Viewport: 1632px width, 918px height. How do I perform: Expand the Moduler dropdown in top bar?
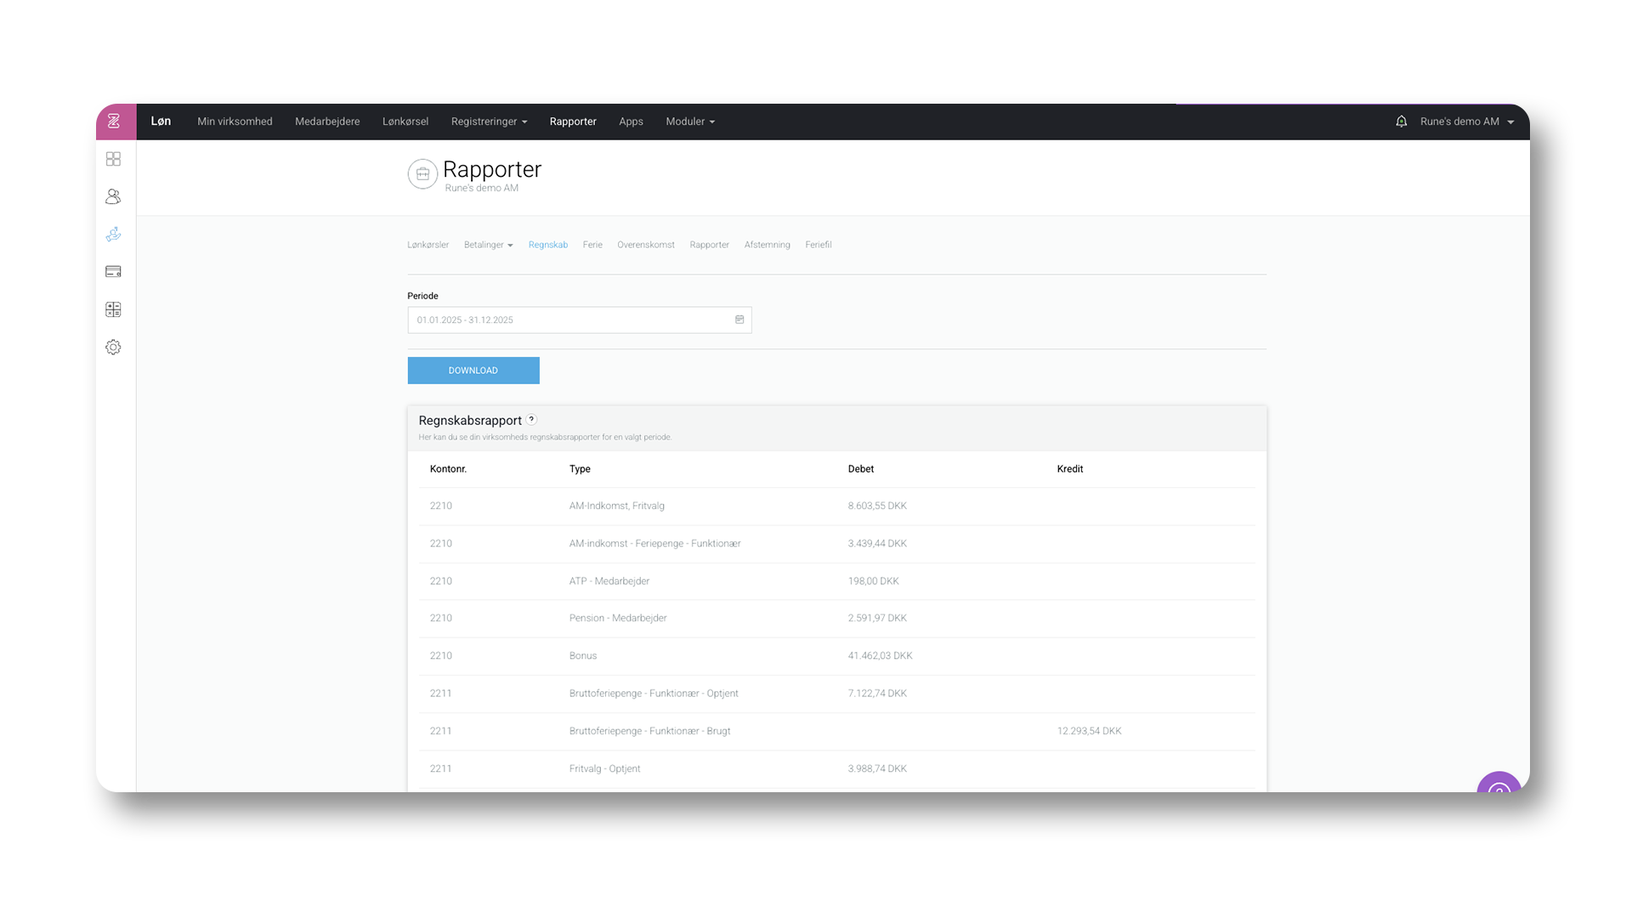click(689, 122)
